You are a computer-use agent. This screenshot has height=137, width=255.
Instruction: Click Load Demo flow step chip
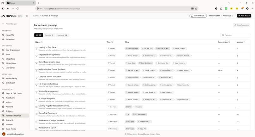click(x=131, y=63)
